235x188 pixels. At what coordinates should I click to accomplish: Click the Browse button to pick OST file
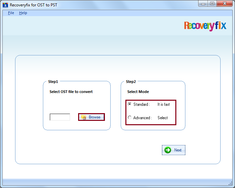coord(92,117)
